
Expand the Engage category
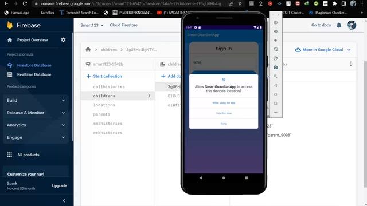36,137
